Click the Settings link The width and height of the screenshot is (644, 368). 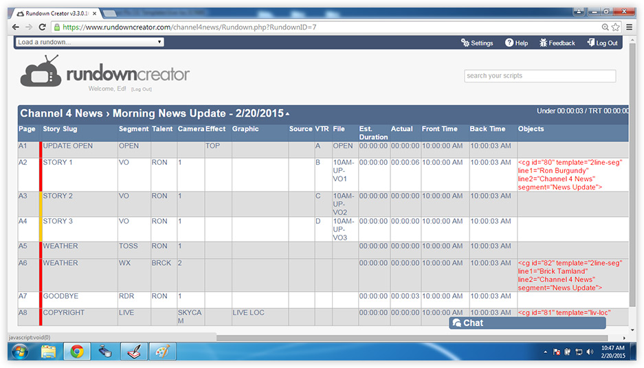[477, 43]
